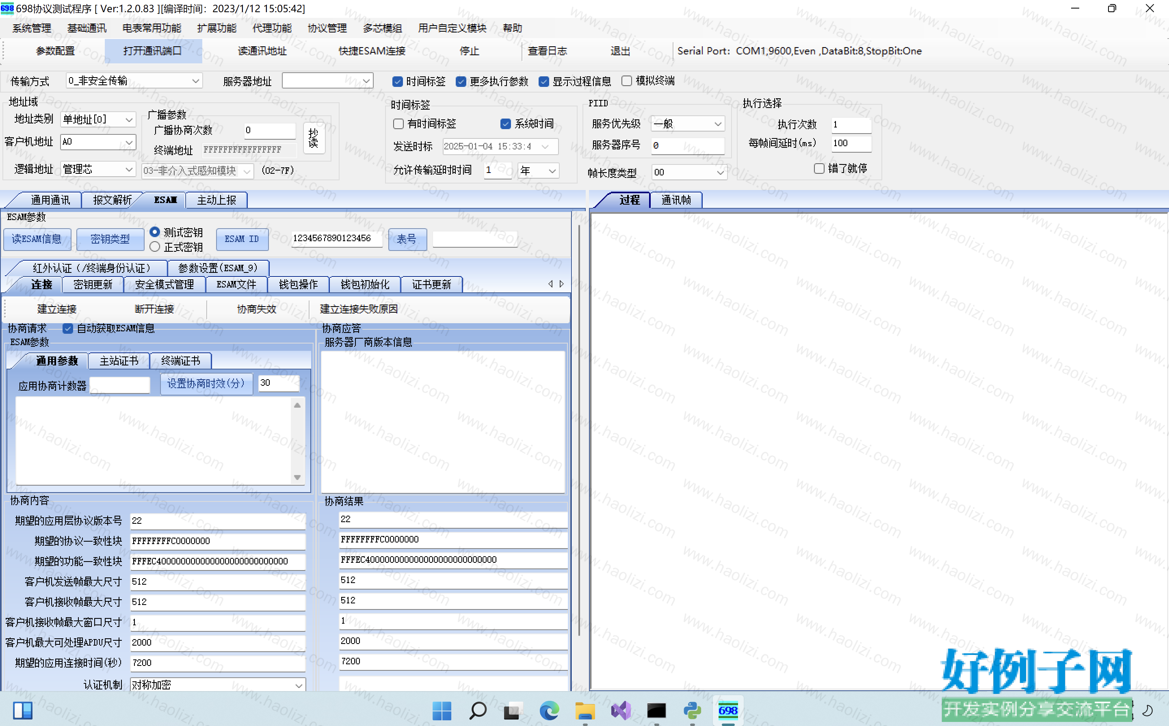Switch to the 报文解析 tab
Viewport: 1169px width, 726px height.
coord(112,200)
